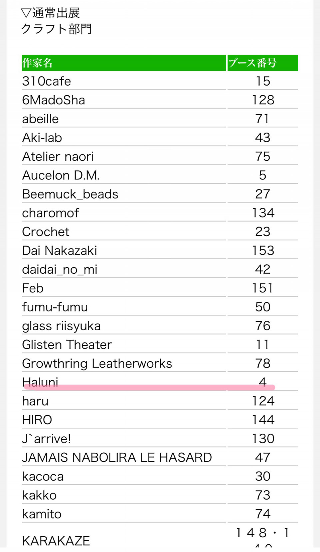The image size is (320, 552).
Task: Select the abeille entry
Action: coord(40,119)
